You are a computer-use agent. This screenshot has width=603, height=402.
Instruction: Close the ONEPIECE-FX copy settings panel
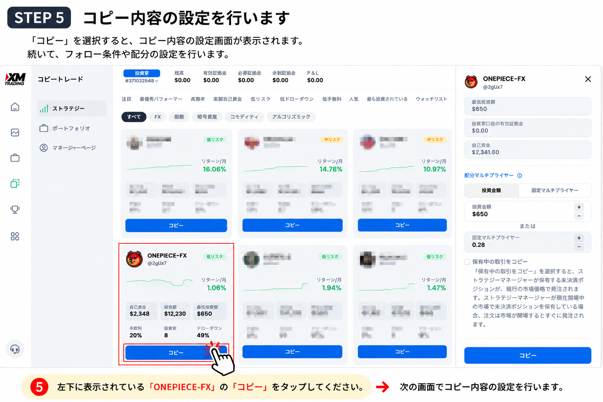pos(588,79)
